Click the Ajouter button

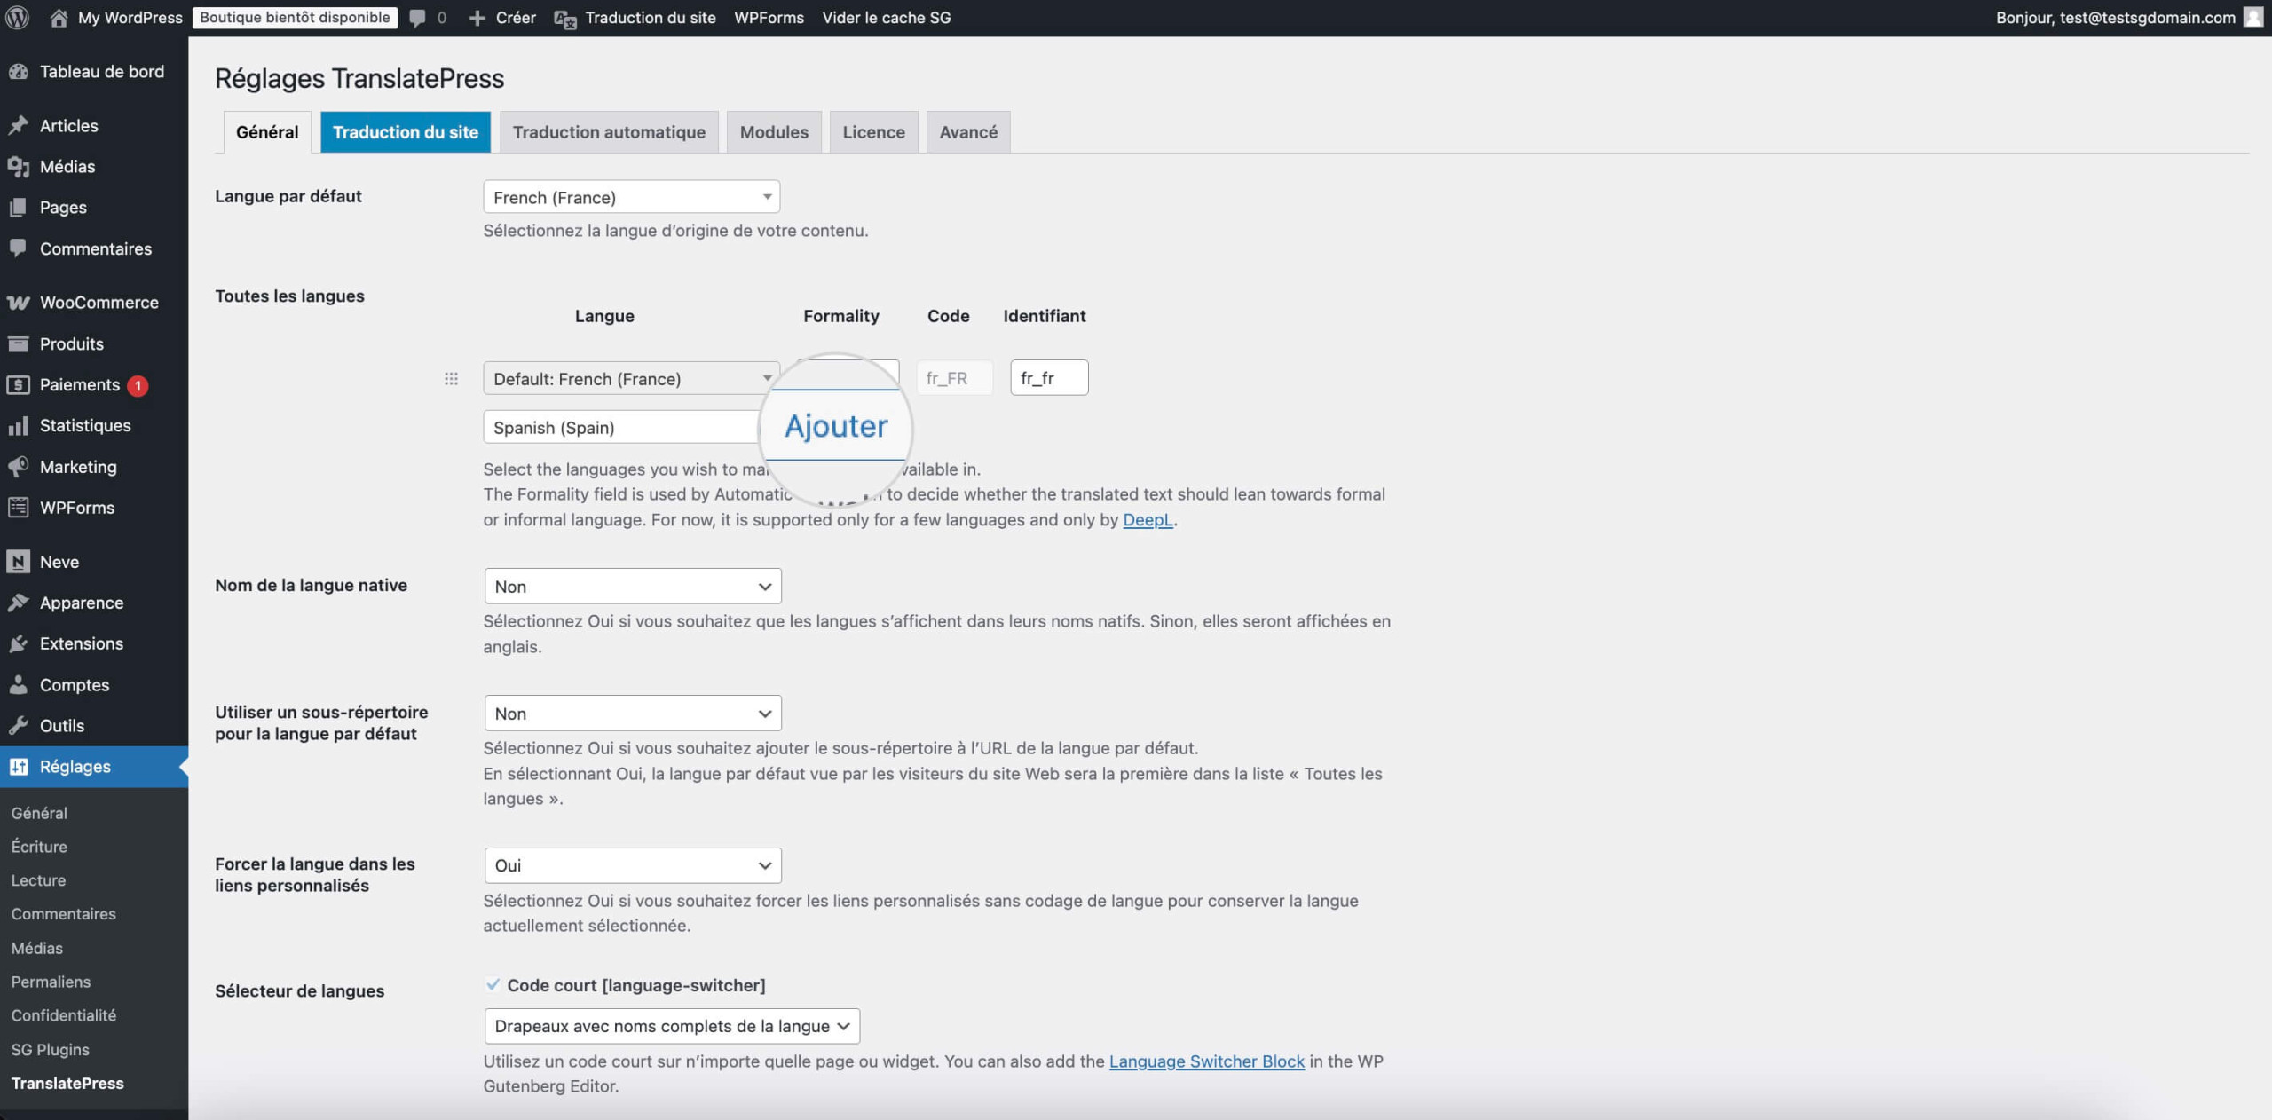click(836, 426)
